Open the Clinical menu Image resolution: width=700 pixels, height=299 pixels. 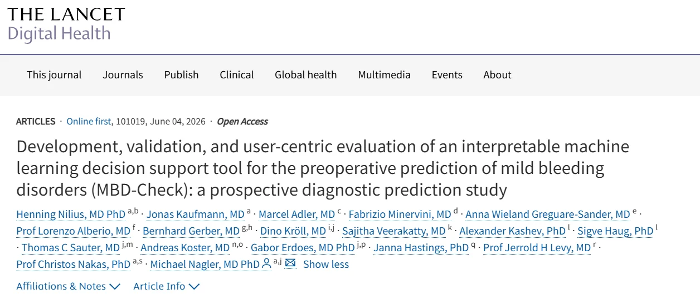click(x=236, y=75)
